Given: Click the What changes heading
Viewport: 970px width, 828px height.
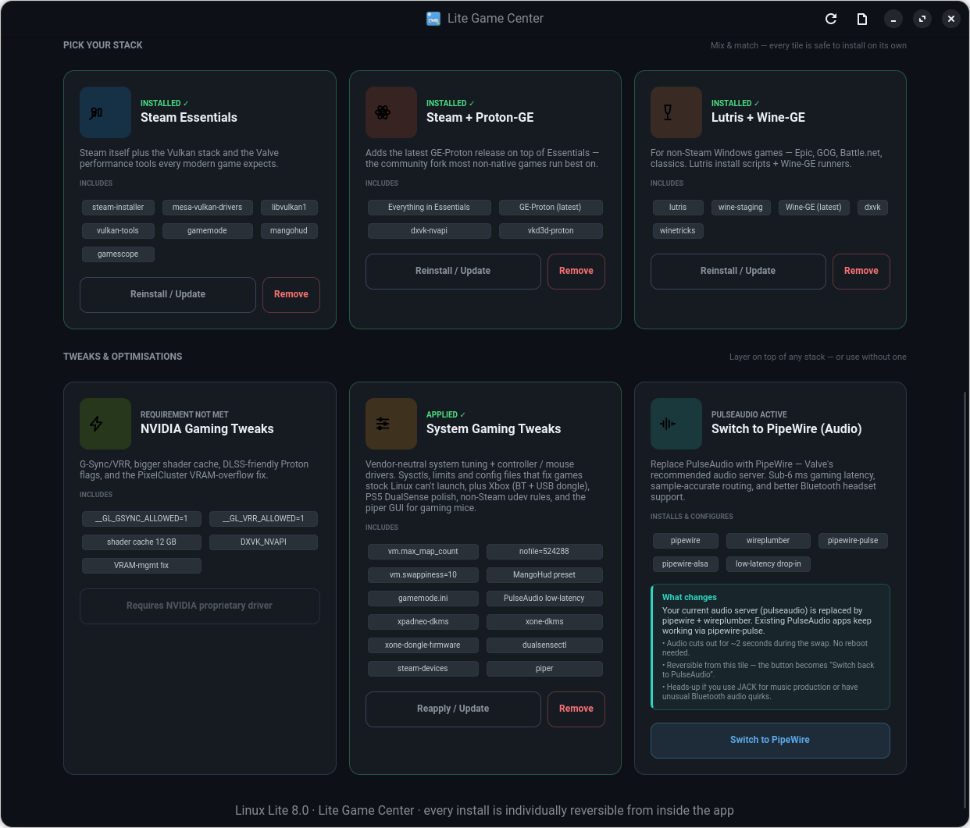Looking at the screenshot, I should tap(690, 598).
